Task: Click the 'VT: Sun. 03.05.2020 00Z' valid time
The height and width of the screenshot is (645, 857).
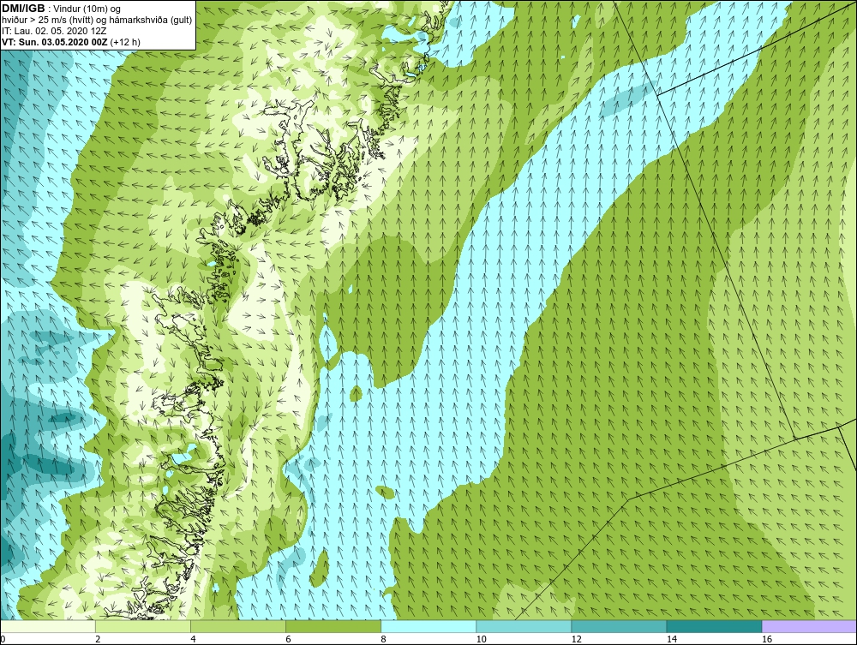Action: [x=55, y=42]
